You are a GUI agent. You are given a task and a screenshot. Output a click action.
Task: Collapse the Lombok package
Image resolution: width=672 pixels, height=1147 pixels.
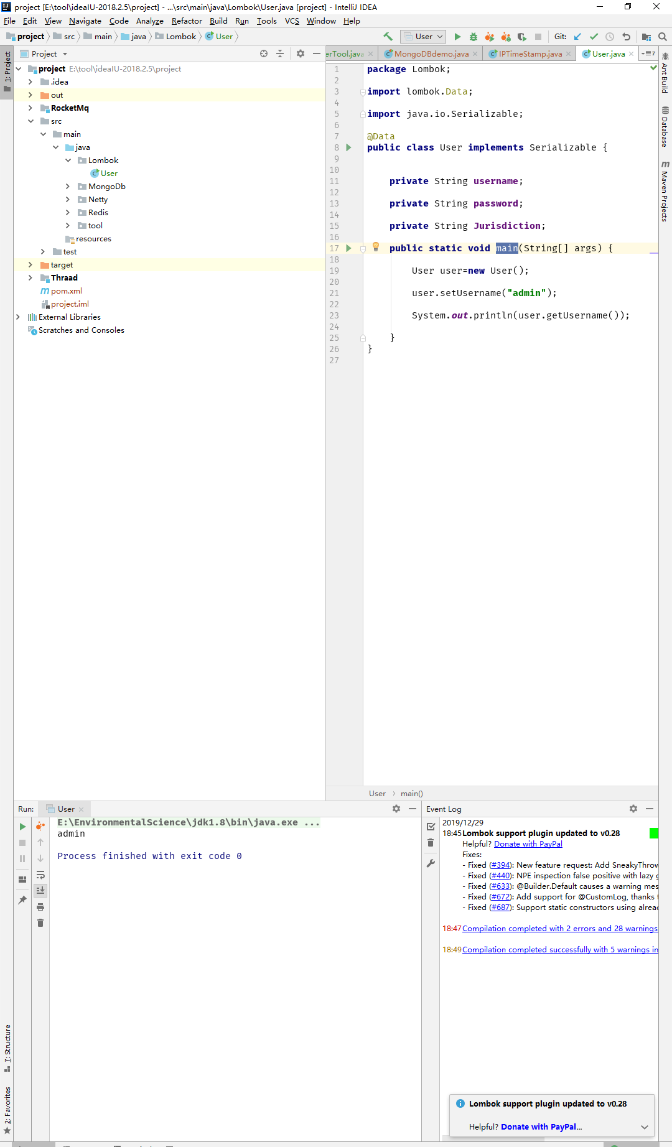pos(68,160)
